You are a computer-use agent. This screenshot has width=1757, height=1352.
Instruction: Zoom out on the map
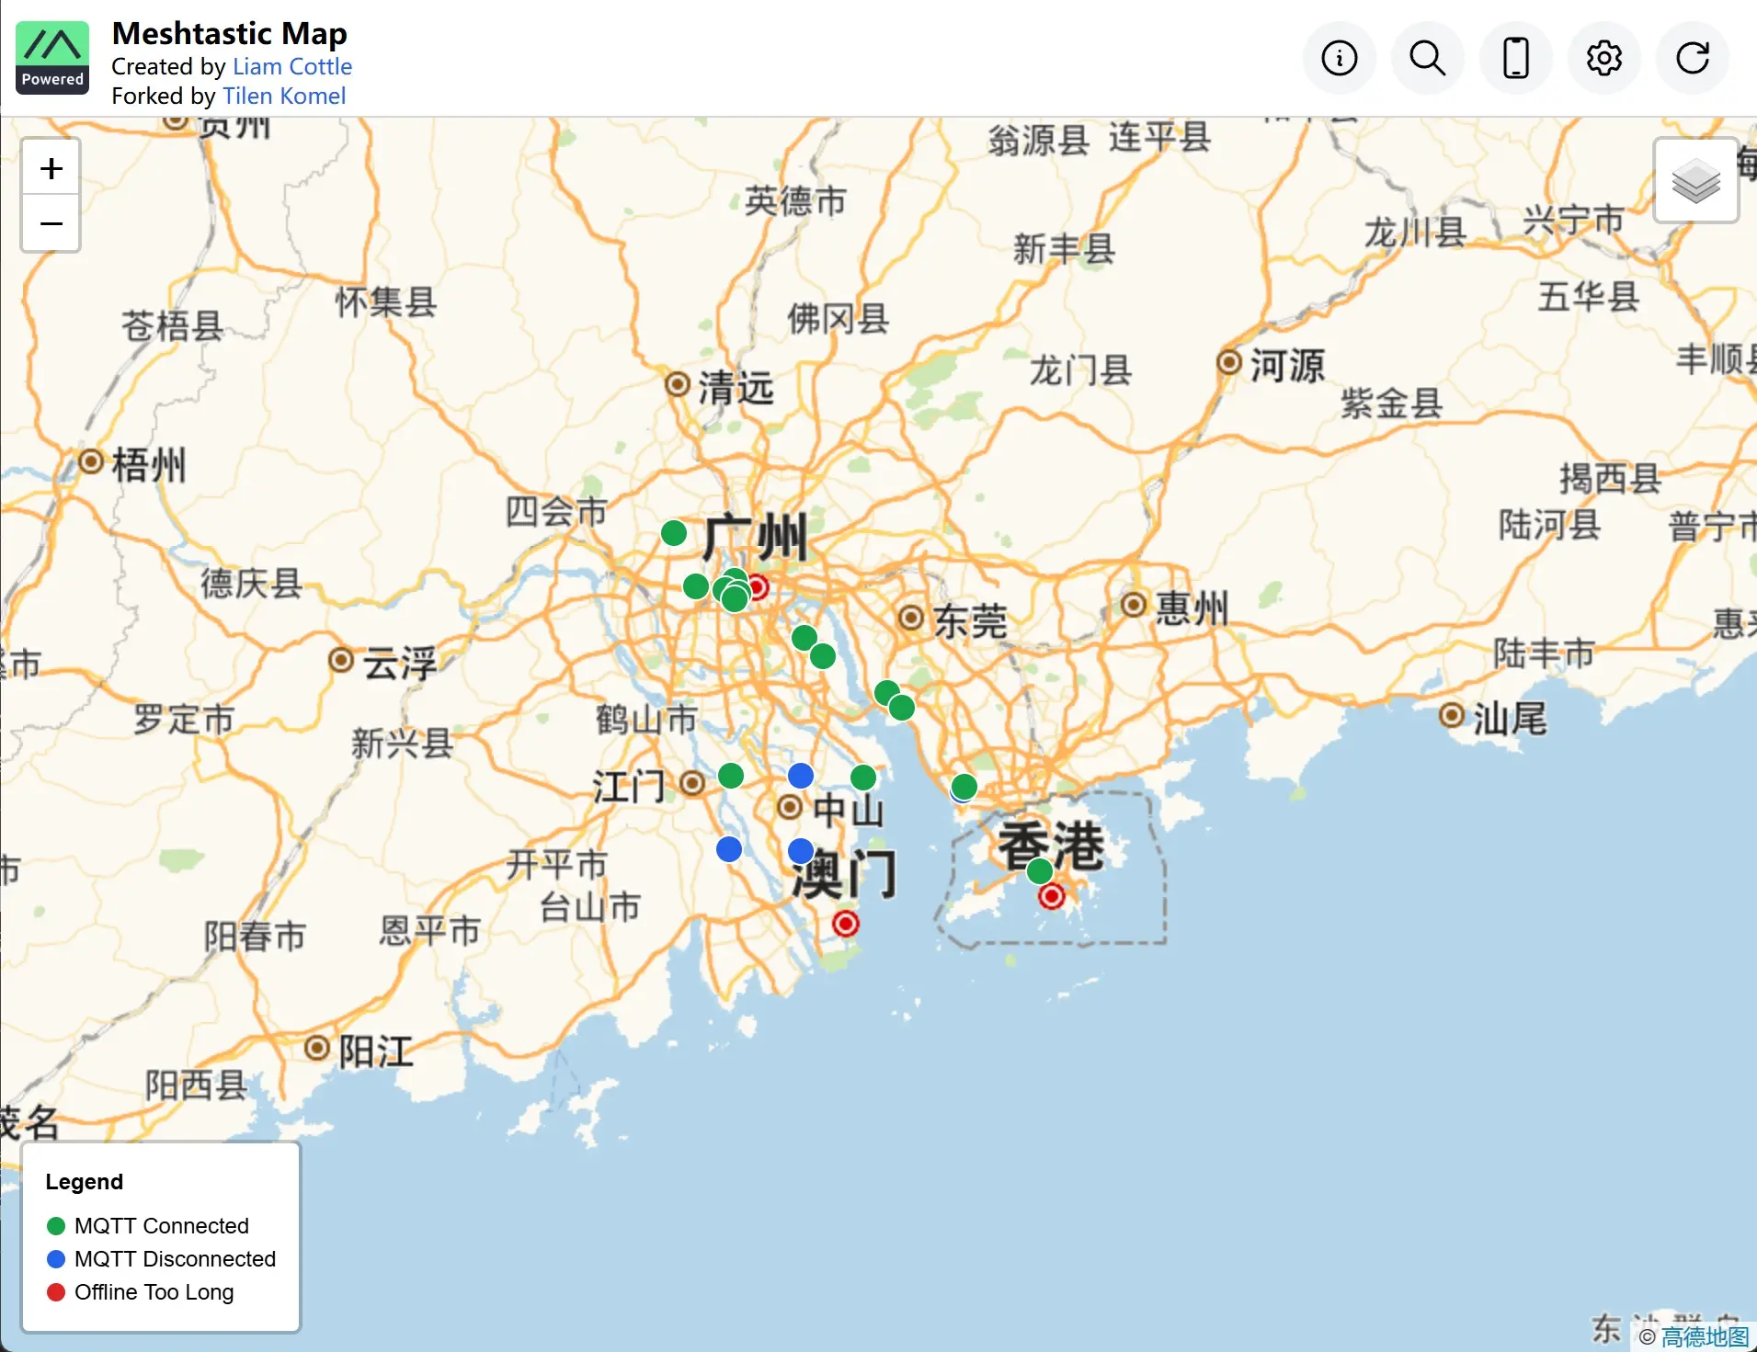click(51, 223)
